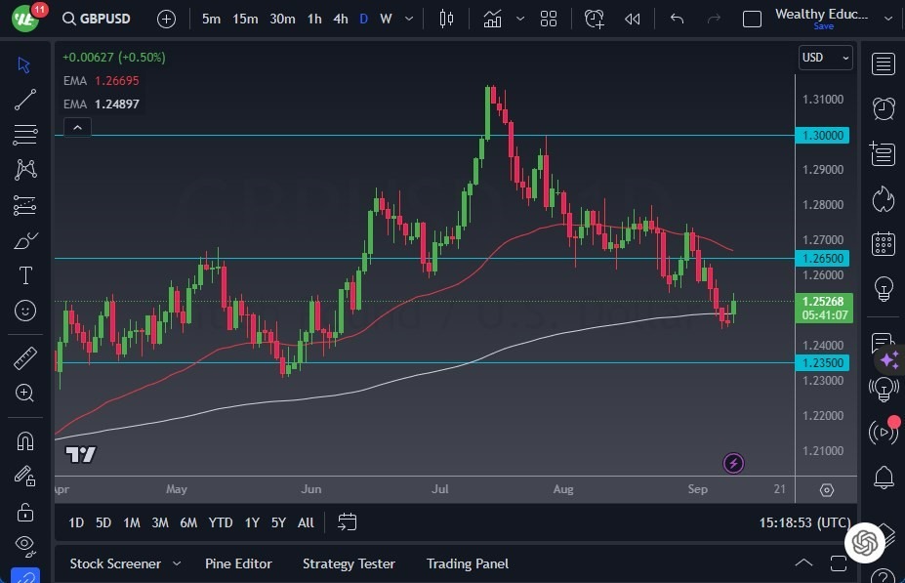Select the XABCD pattern tool

tap(24, 169)
